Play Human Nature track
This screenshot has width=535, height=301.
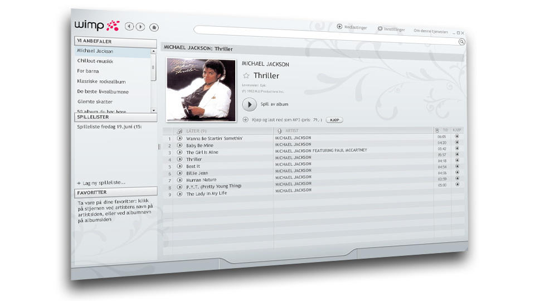point(179,180)
